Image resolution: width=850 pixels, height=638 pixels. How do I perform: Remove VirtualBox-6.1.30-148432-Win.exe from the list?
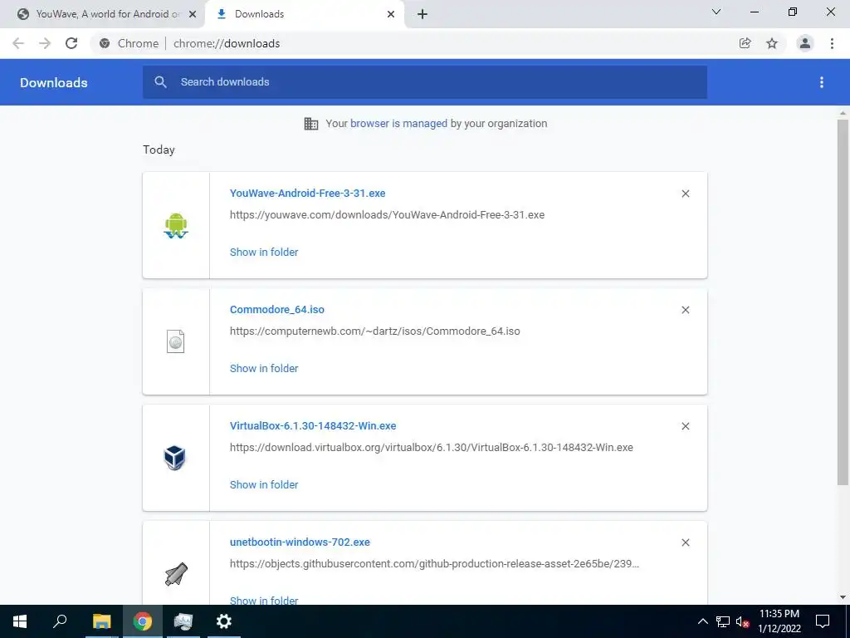pos(686,426)
